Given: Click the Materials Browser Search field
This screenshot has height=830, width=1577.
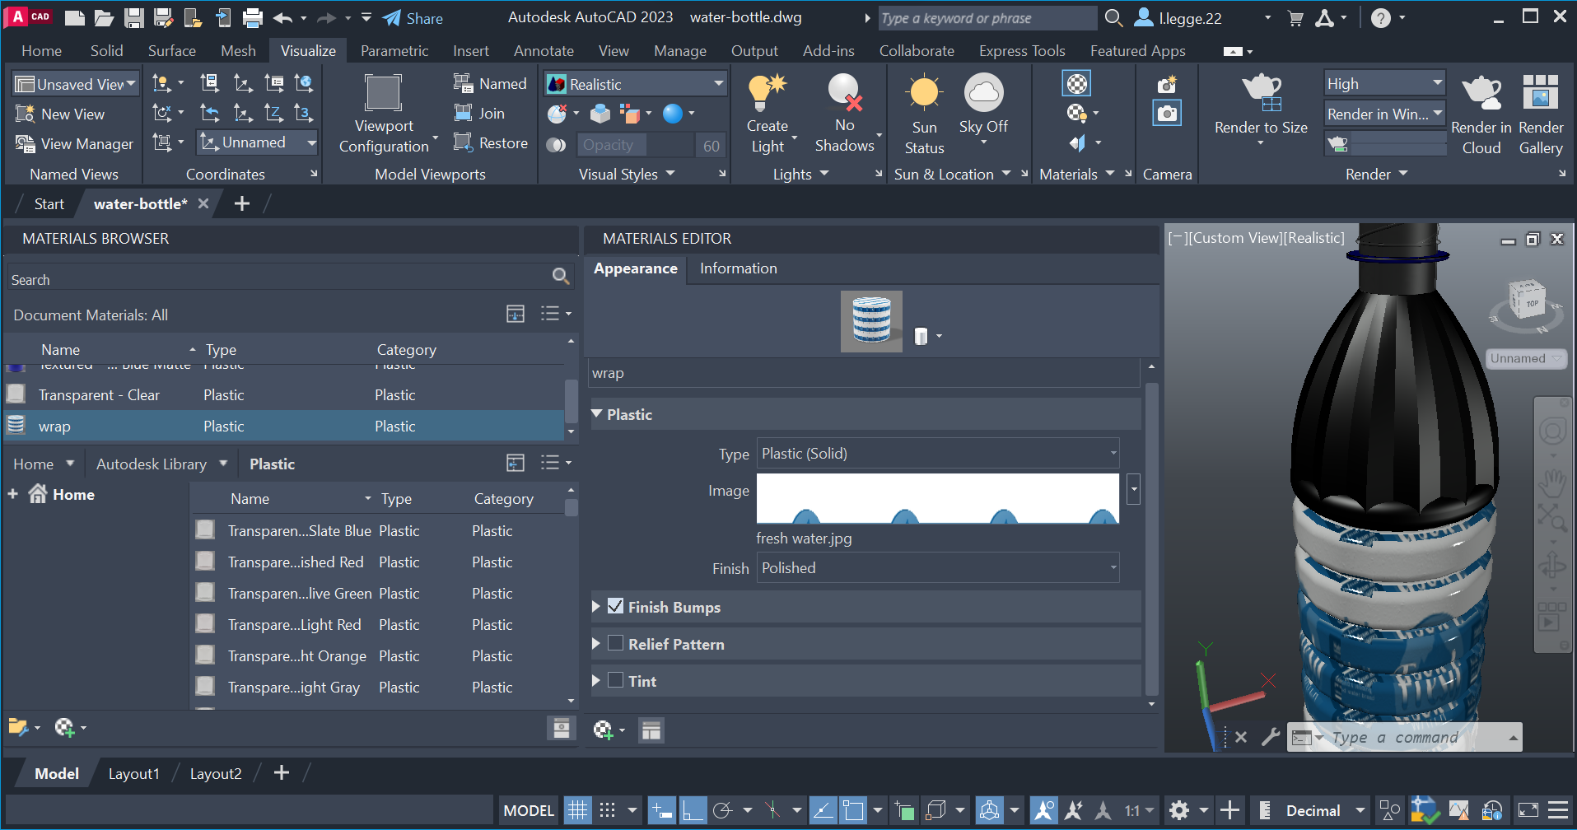Looking at the screenshot, I should [x=280, y=279].
